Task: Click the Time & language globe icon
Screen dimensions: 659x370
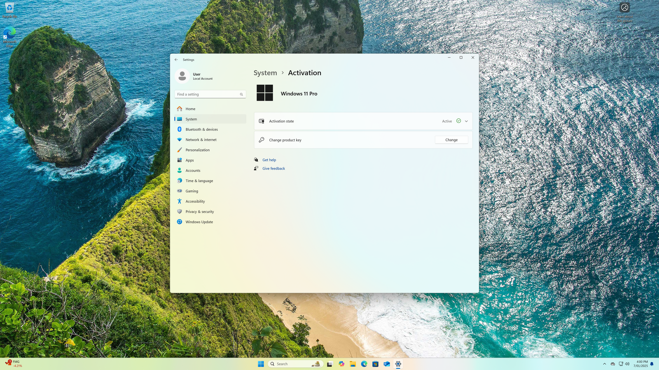Action: [x=180, y=181]
